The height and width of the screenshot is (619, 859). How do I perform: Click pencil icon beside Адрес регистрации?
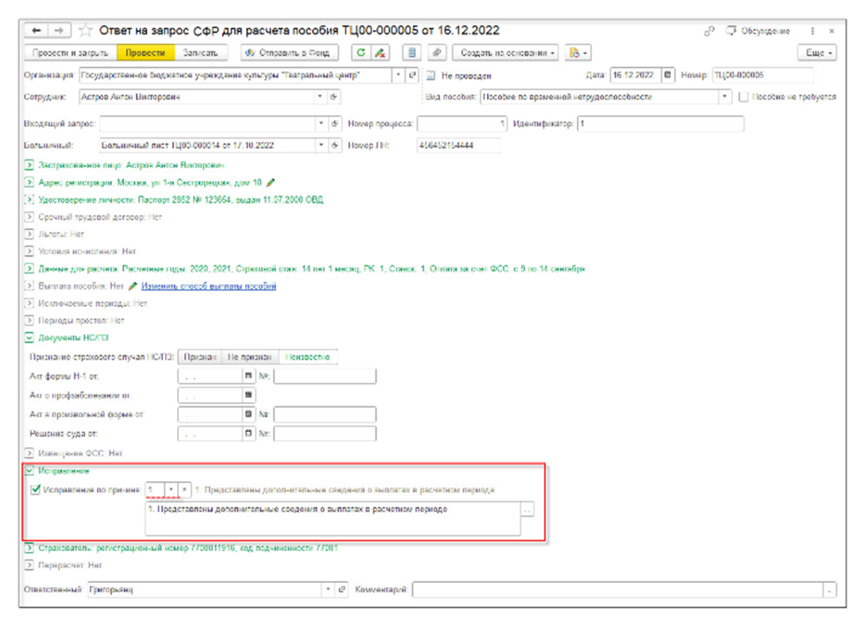tap(271, 183)
